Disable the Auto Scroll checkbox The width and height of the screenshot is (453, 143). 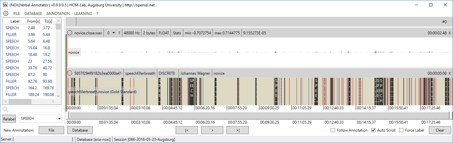(373, 130)
